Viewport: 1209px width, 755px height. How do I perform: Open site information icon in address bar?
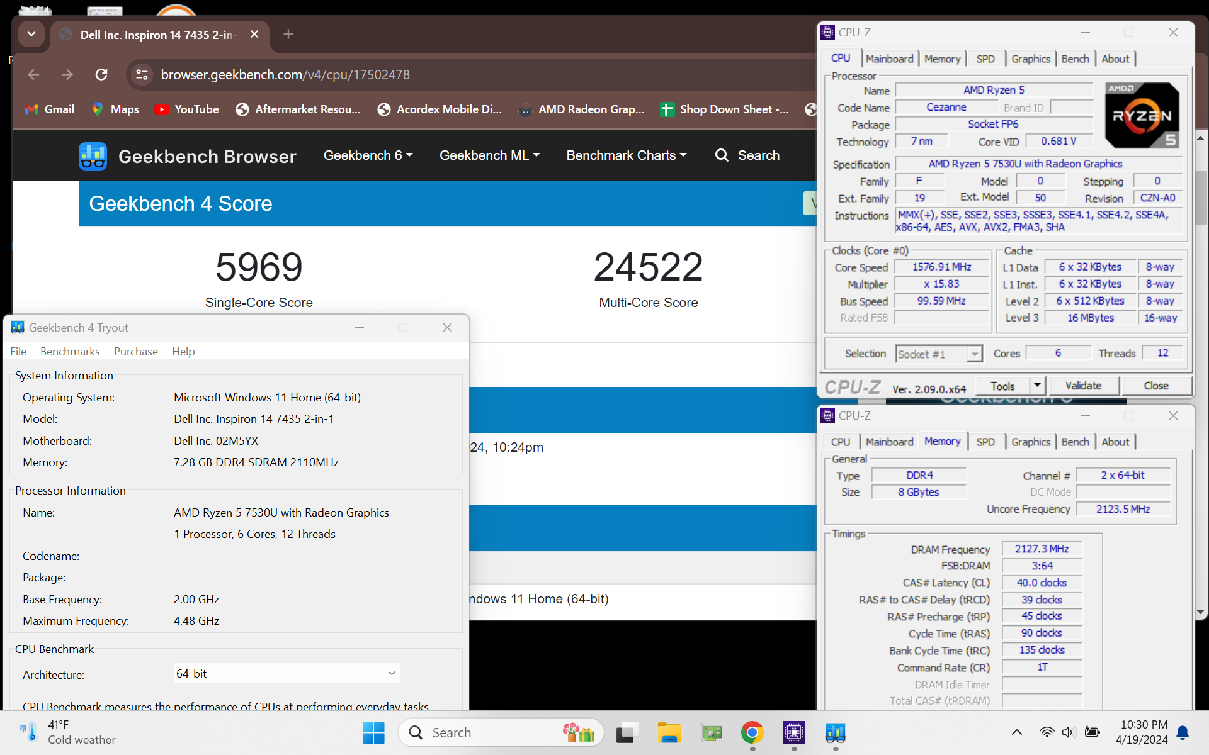[x=142, y=75]
